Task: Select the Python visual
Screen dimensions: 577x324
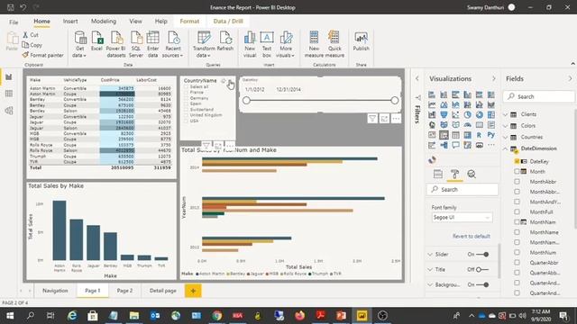Action: (490, 135)
